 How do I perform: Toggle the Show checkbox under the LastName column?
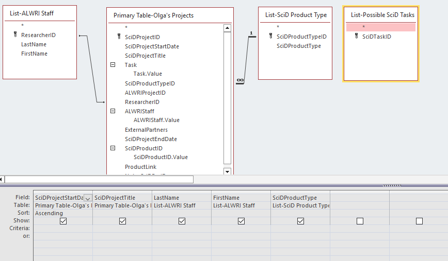[x=182, y=221]
